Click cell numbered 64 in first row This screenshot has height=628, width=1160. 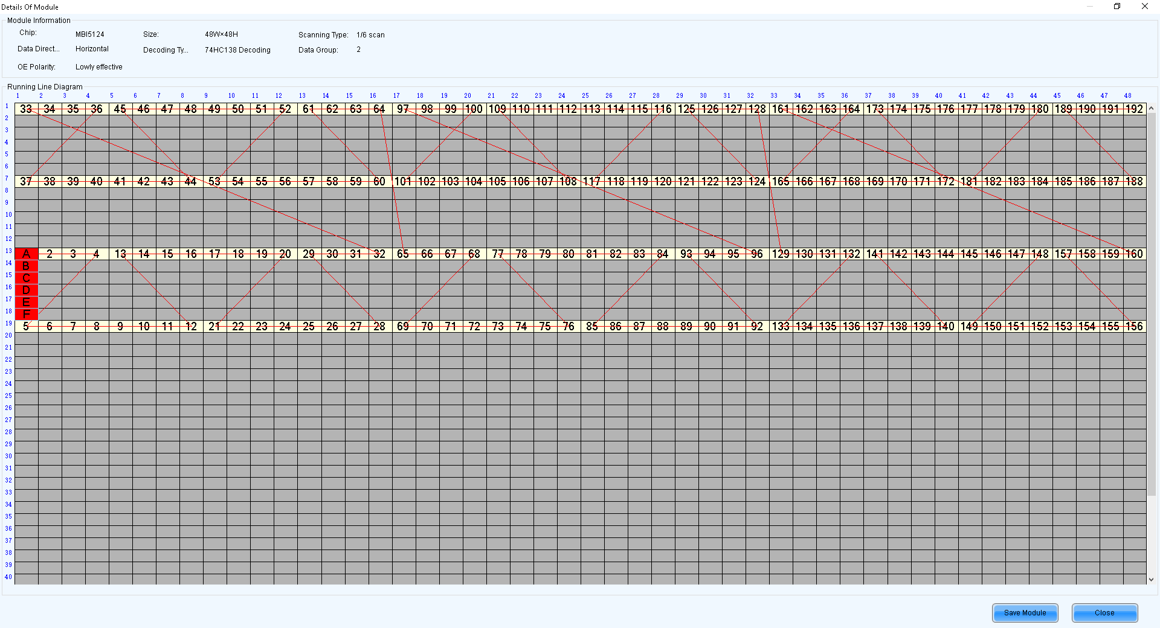point(380,109)
